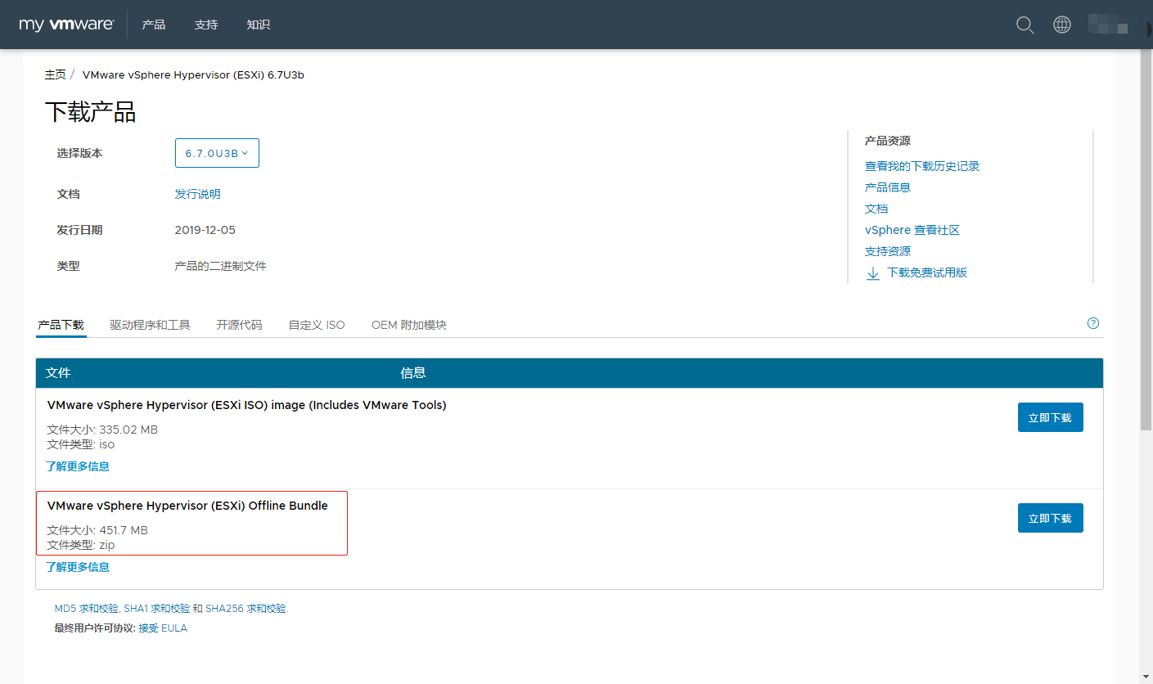Viewport: 1153px width, 684px height.
Task: Open 了解更多信息 under the Offline Bundle
Action: click(78, 567)
